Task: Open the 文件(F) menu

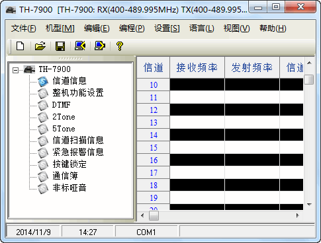Action: 24,28
